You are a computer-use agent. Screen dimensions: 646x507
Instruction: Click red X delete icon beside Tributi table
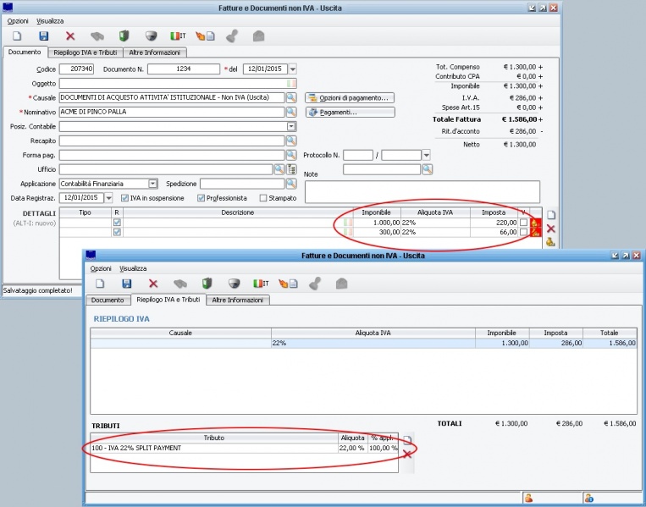pos(407,455)
